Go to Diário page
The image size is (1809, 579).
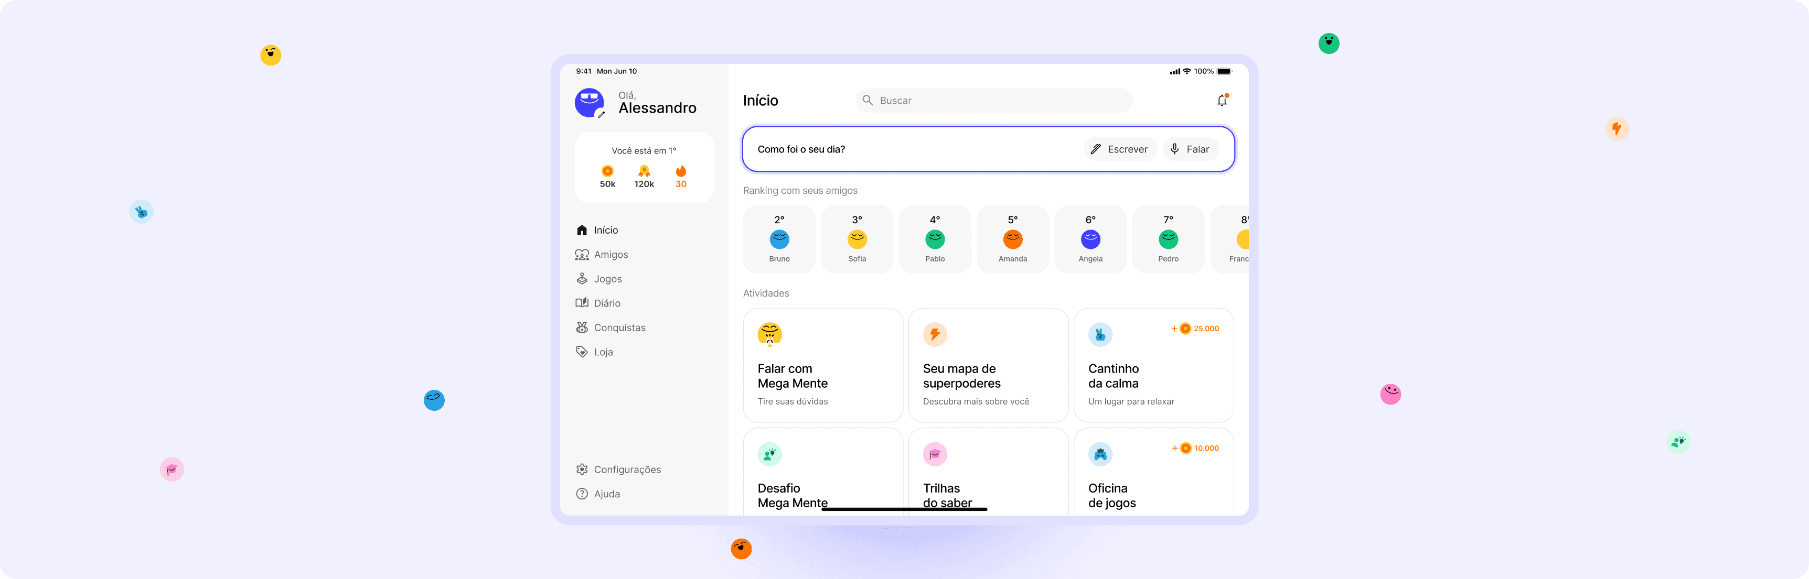pyautogui.click(x=606, y=303)
